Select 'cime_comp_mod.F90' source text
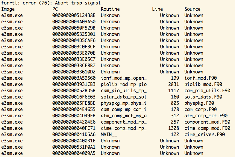The image size is (235, 157). pos(207,128)
